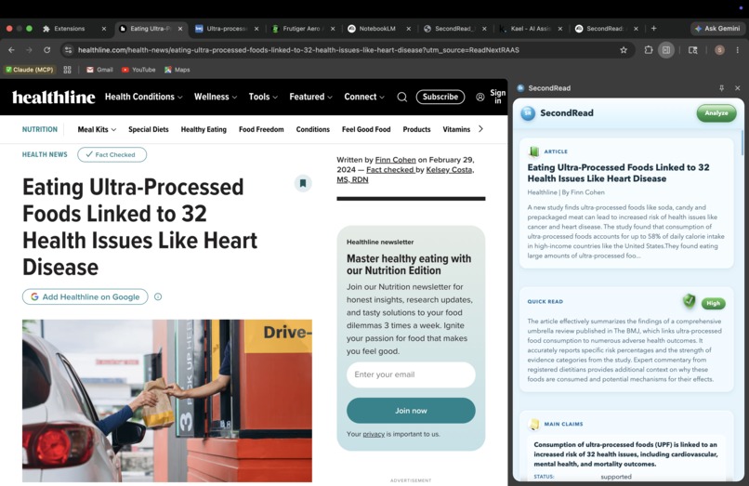The height and width of the screenshot is (486, 749).
Task: Expand Wellness dropdown menu
Action: click(216, 97)
